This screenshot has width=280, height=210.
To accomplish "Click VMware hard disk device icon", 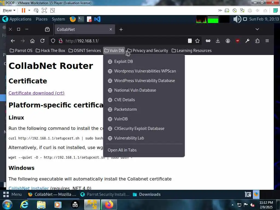I will (x=227, y=10).
